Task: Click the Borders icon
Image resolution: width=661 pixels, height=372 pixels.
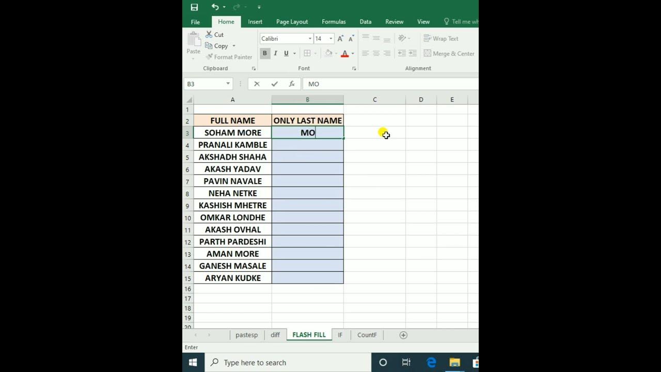Action: (307, 53)
